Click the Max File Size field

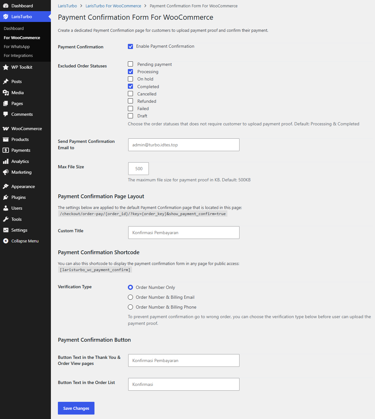click(138, 169)
